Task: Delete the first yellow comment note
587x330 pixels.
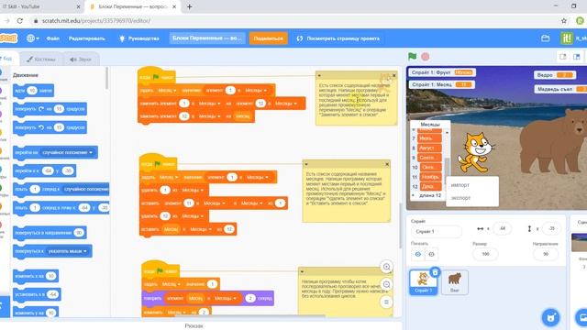Action: coord(393,75)
